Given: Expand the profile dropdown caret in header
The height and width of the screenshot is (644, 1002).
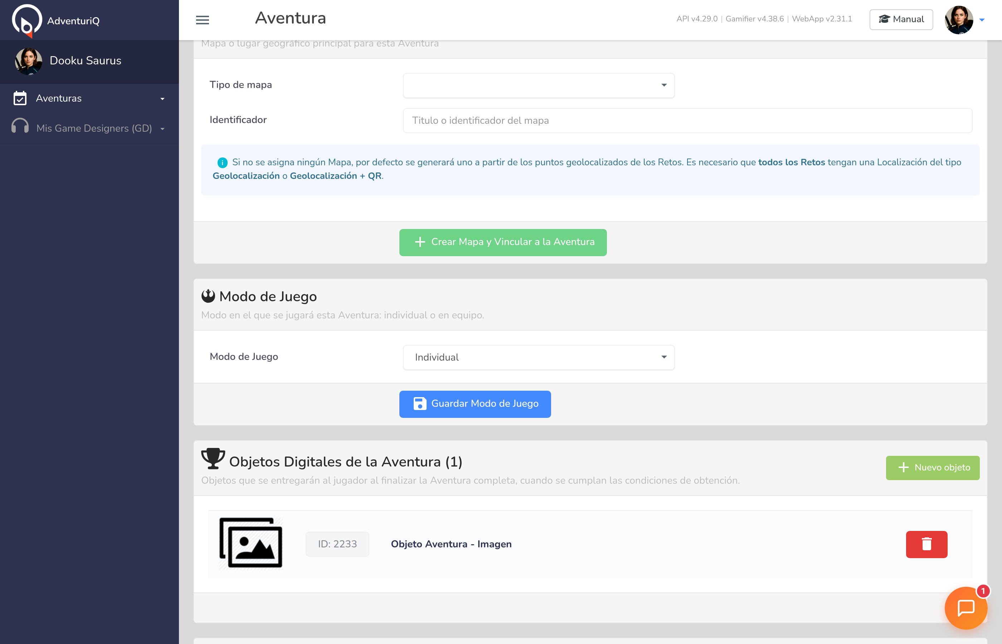Looking at the screenshot, I should coord(982,20).
